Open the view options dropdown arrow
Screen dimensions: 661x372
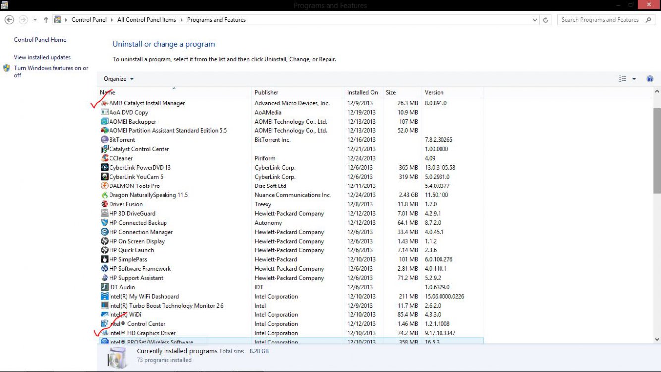[634, 79]
